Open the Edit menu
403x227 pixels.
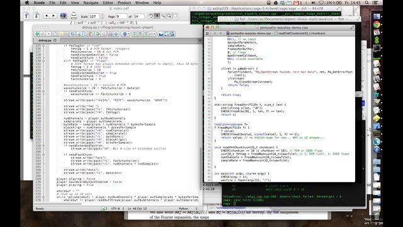63,3
